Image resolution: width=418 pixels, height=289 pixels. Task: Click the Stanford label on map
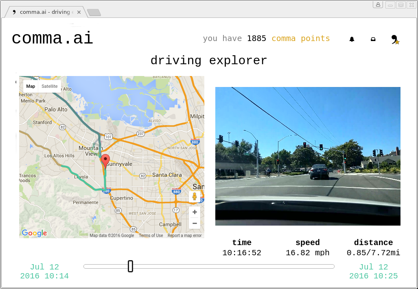[42, 122]
